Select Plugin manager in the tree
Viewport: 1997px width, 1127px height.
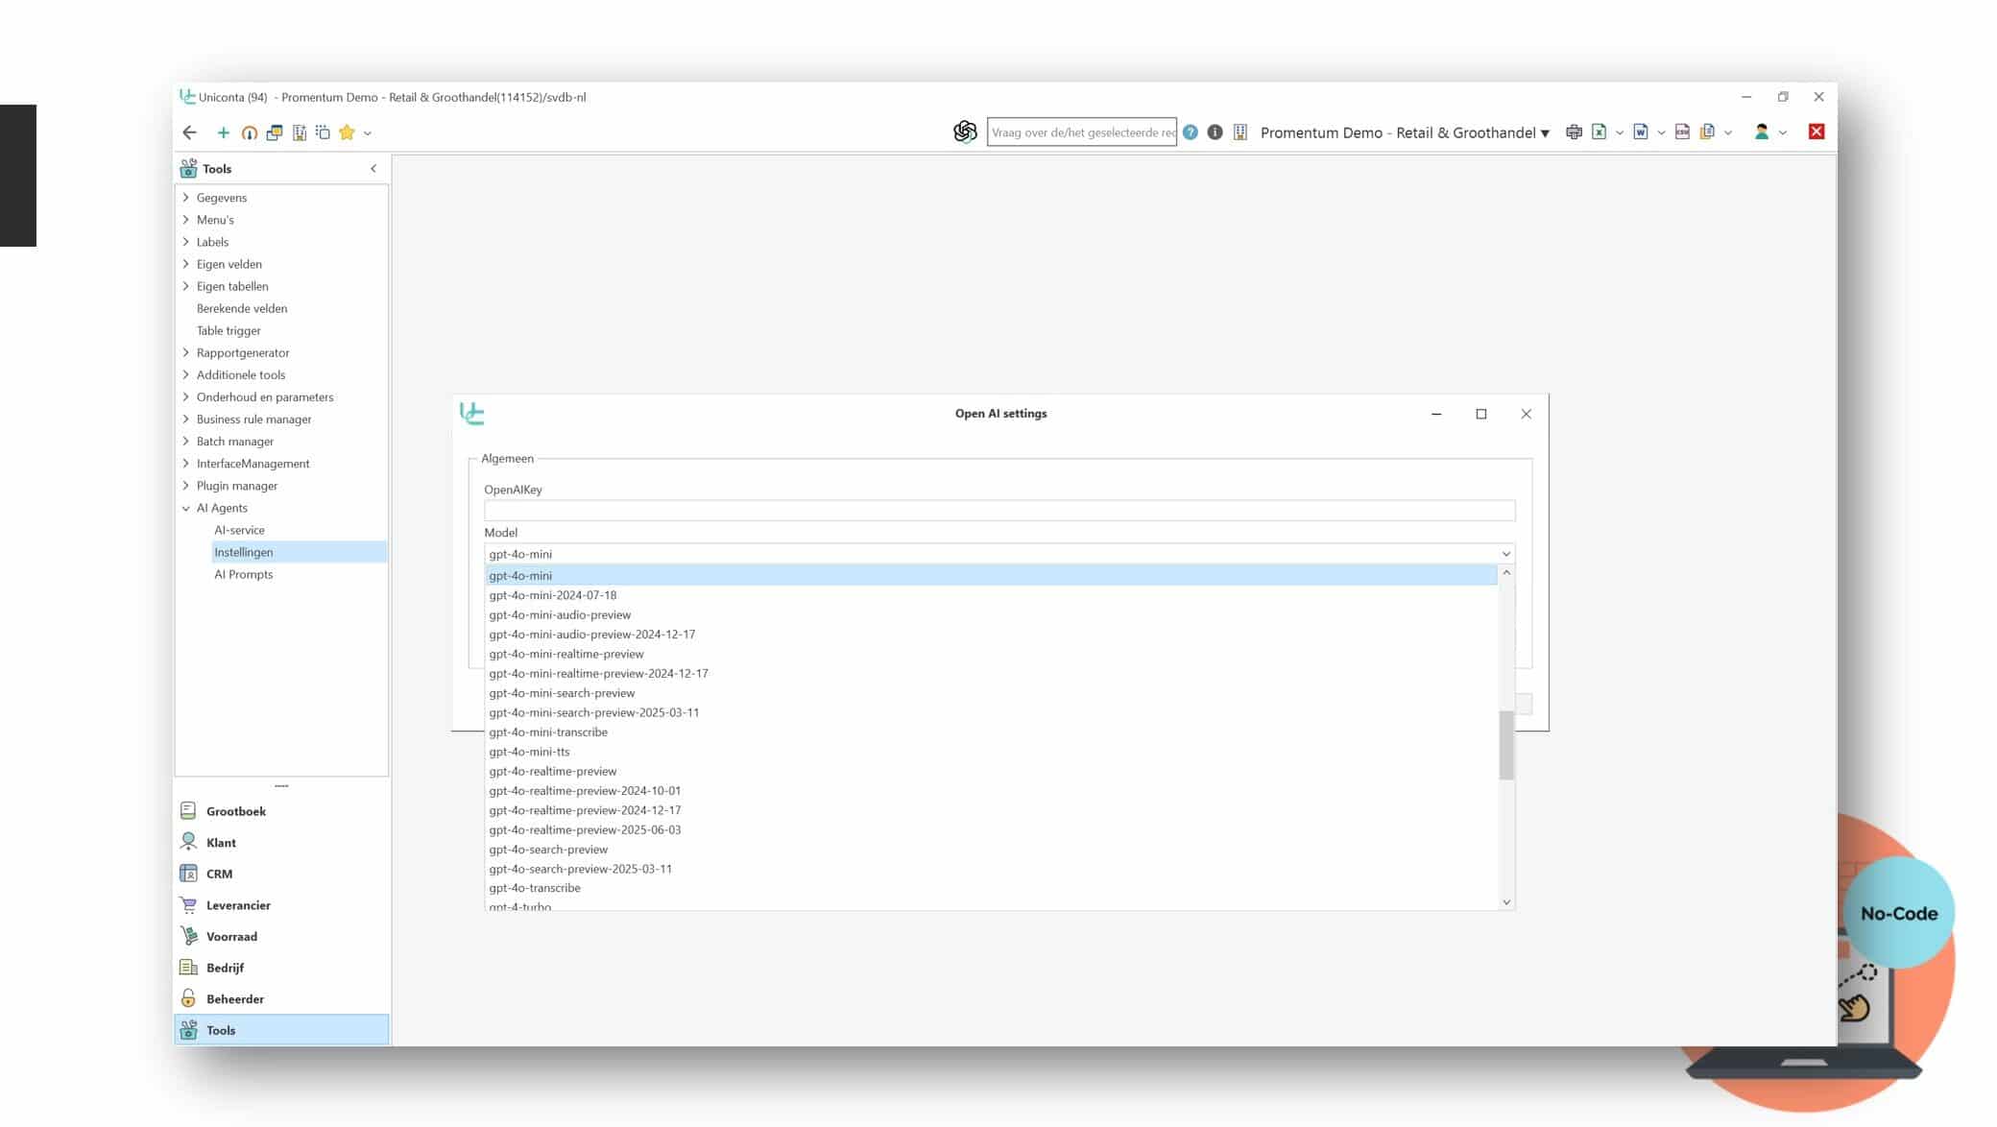237,485
